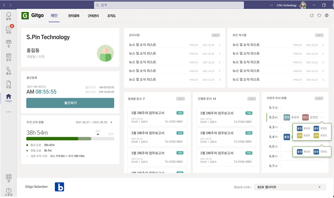Click the weekly work hours progress bar
Image resolution: width=334 pixels, height=198 pixels.
[x=58, y=138]
